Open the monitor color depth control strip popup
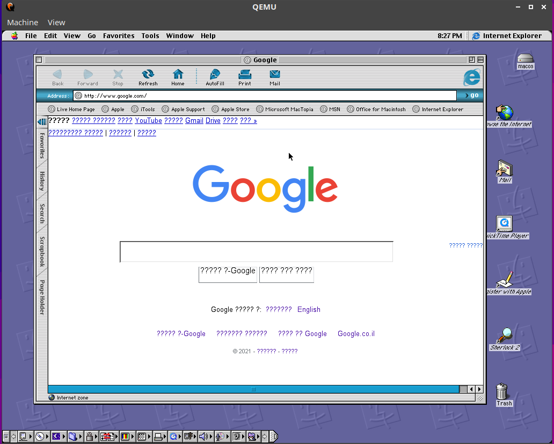 point(127,436)
